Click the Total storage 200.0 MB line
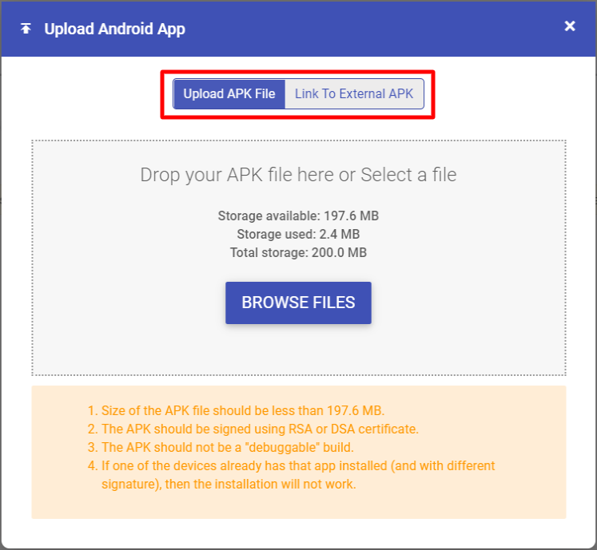 (298, 252)
